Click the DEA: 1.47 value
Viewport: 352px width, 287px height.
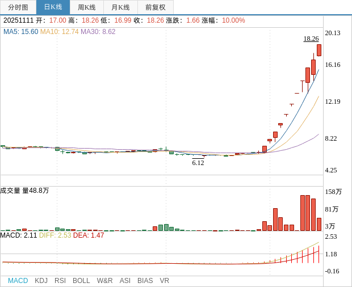point(89,235)
